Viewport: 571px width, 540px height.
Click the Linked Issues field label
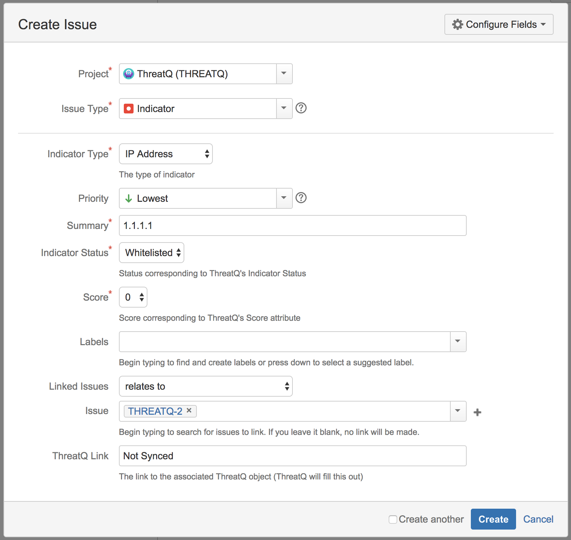click(x=79, y=386)
